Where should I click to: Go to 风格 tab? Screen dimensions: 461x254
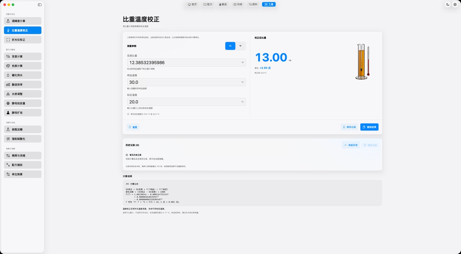click(x=238, y=4)
